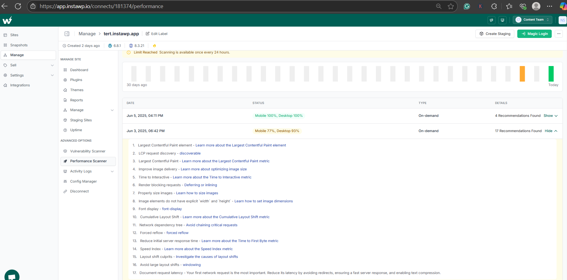Show the 4 Recommendations details

pos(551,116)
